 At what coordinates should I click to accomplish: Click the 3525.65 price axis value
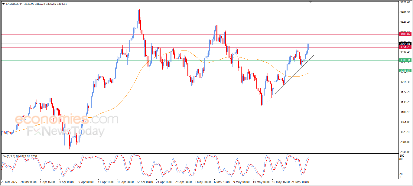[405, 2]
